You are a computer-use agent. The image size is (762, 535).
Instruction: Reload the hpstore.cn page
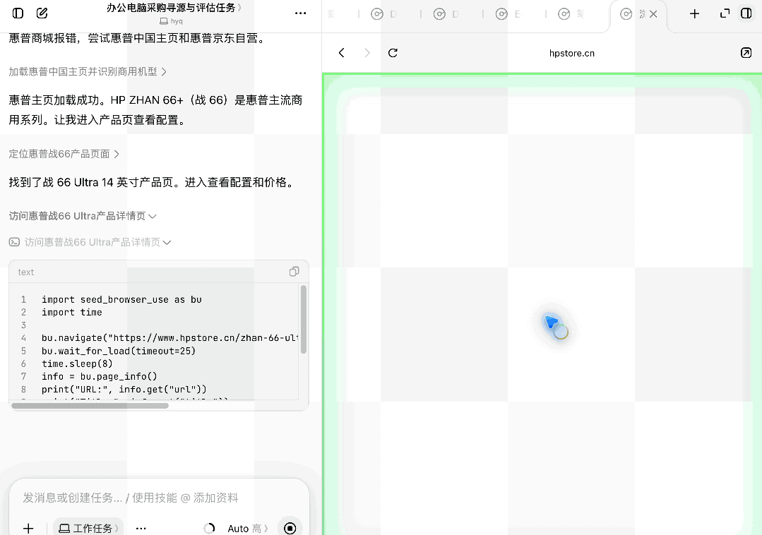tap(393, 53)
